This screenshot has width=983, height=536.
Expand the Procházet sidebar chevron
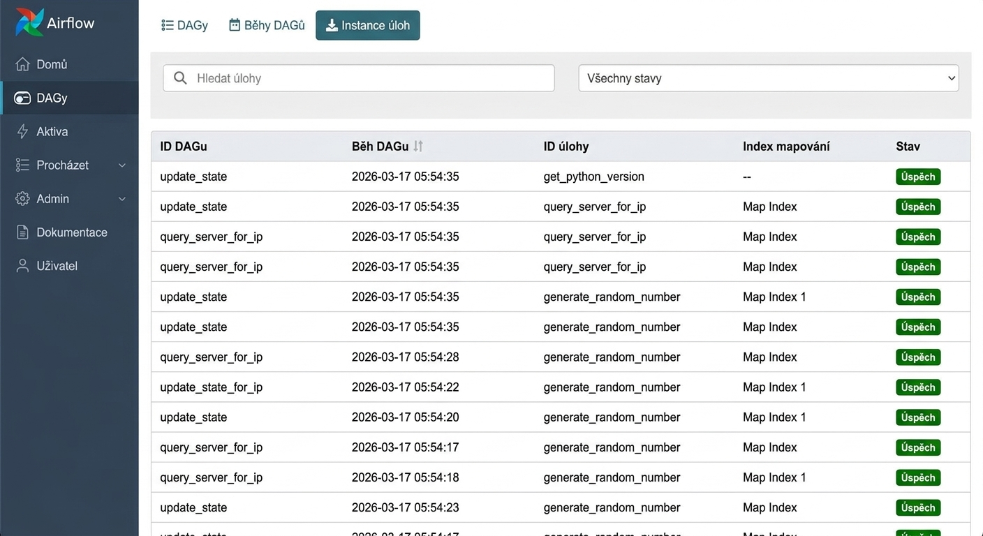pos(122,165)
